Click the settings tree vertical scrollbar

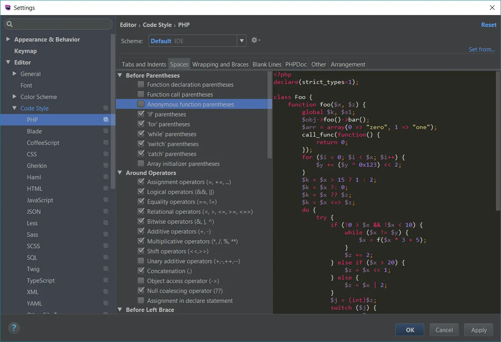tap(113, 111)
